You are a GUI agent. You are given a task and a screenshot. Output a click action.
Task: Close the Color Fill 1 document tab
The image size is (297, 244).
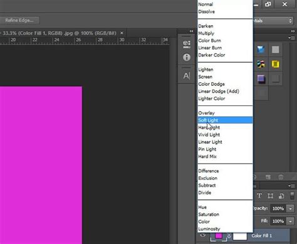tap(122, 33)
